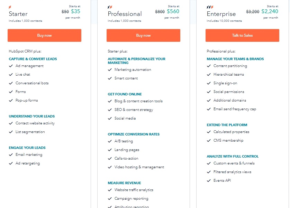Screen dimensions: 290x208
Task: Select the Single sign-on feature checkmark
Action: [x=208, y=83]
